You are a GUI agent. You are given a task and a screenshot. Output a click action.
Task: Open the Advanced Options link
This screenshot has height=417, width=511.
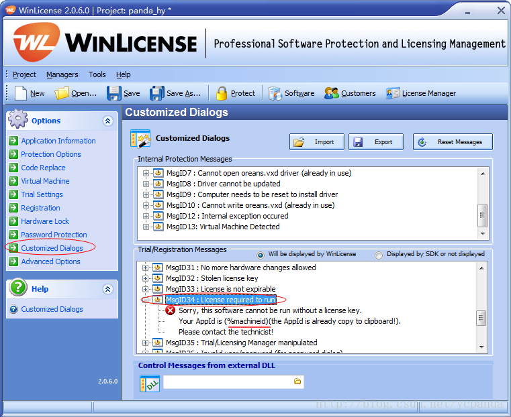(50, 261)
